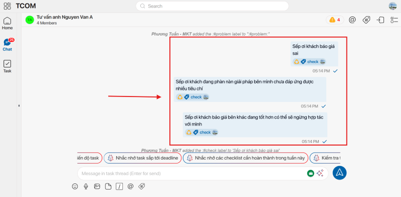Click the green bot icon in input
The image size is (401, 197).
tap(311, 173)
